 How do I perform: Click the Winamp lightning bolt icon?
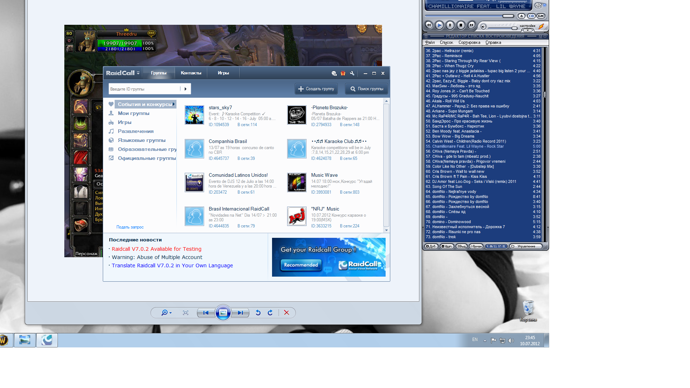click(541, 27)
